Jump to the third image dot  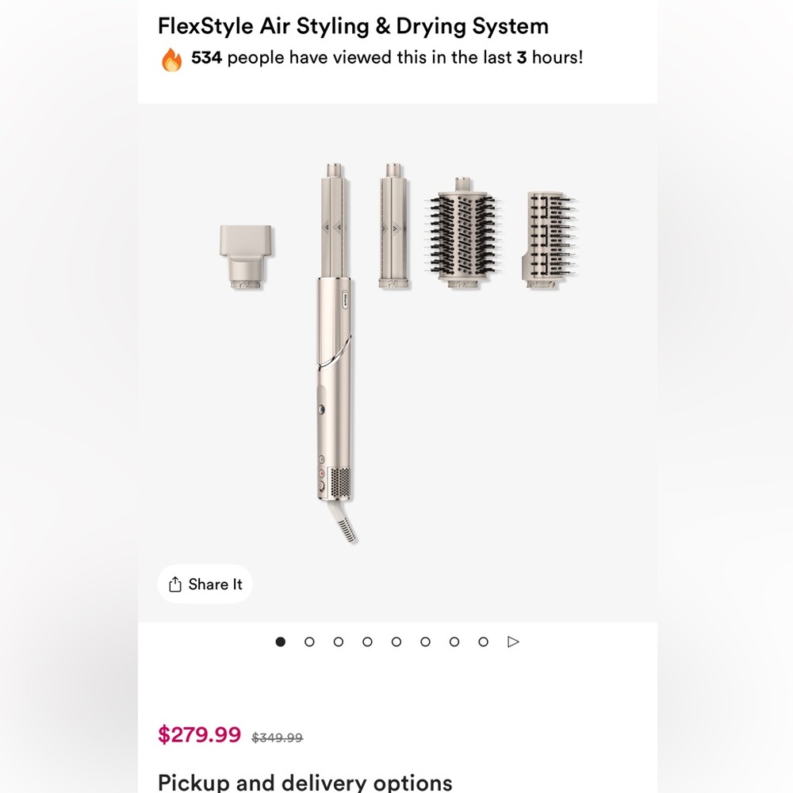(339, 641)
